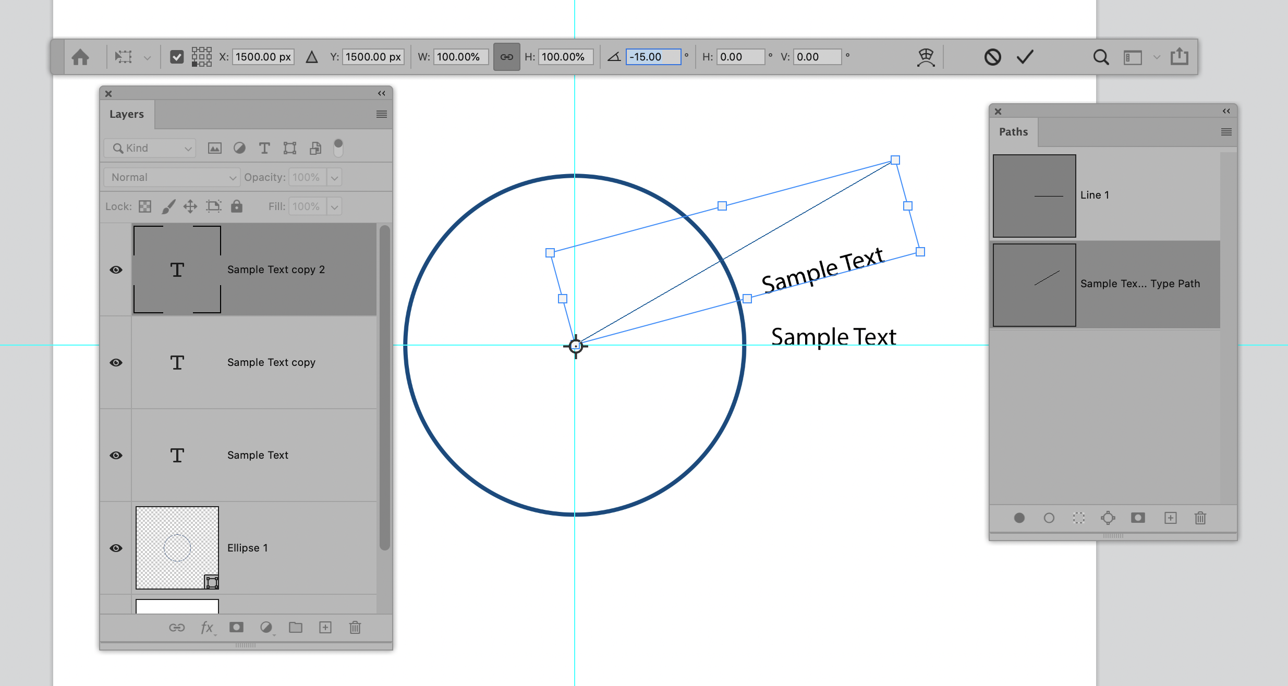Add a layer style with the fx icon

coord(206,627)
